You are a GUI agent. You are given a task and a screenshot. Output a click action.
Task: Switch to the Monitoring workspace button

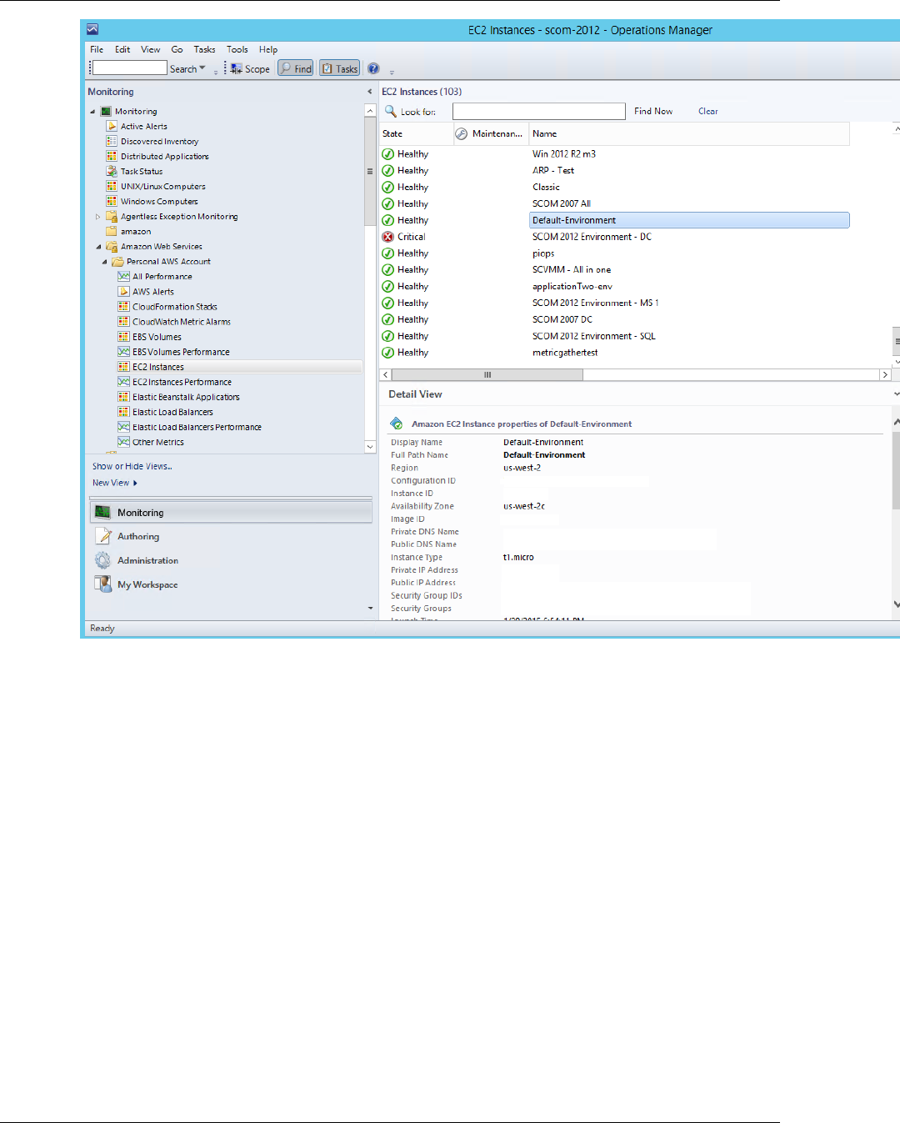[x=231, y=513]
